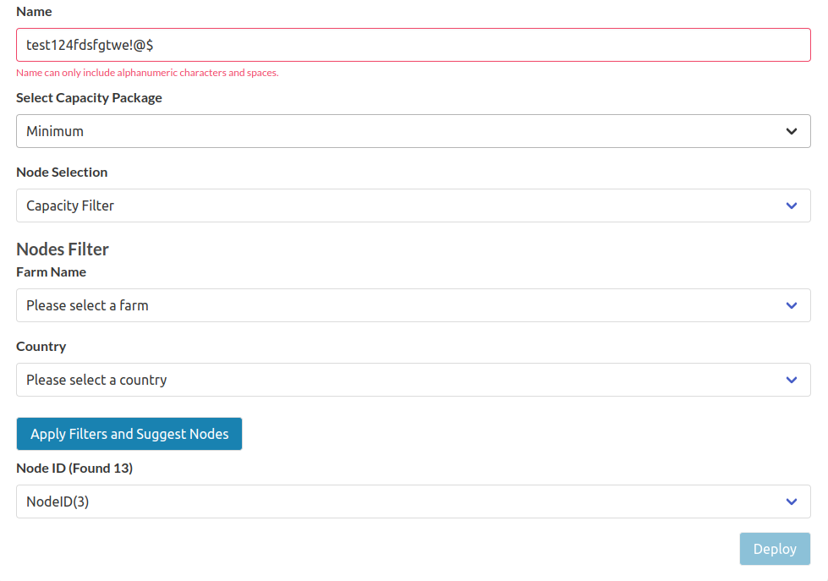Image resolution: width=828 pixels, height=581 pixels.
Task: Open the 'Please select a country' dropdown
Action: (x=413, y=380)
